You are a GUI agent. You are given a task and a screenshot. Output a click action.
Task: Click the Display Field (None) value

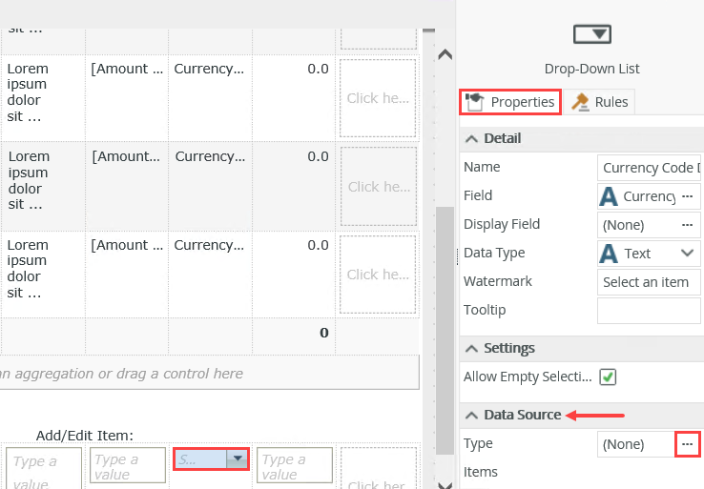point(623,225)
